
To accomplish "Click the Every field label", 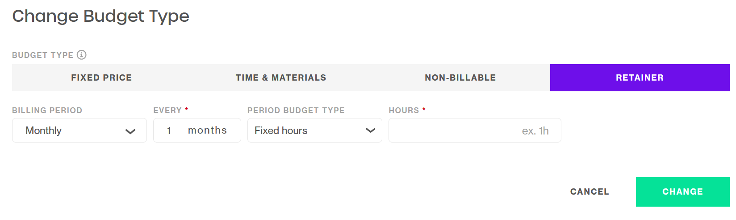I will click(167, 110).
